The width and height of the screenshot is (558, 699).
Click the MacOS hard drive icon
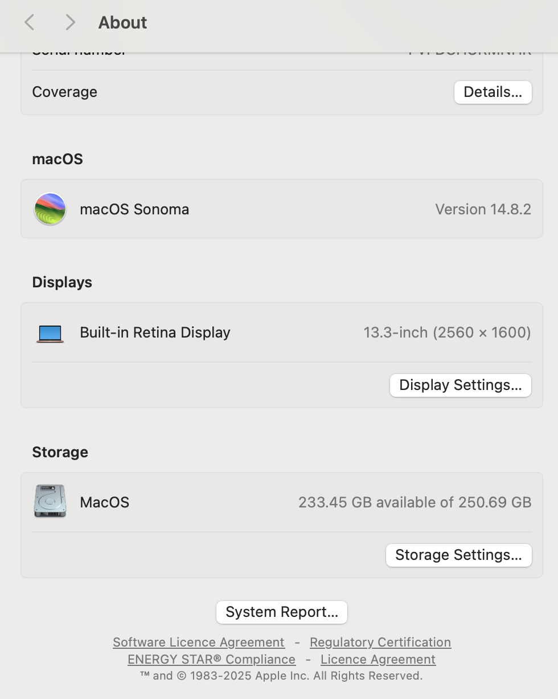[50, 501]
